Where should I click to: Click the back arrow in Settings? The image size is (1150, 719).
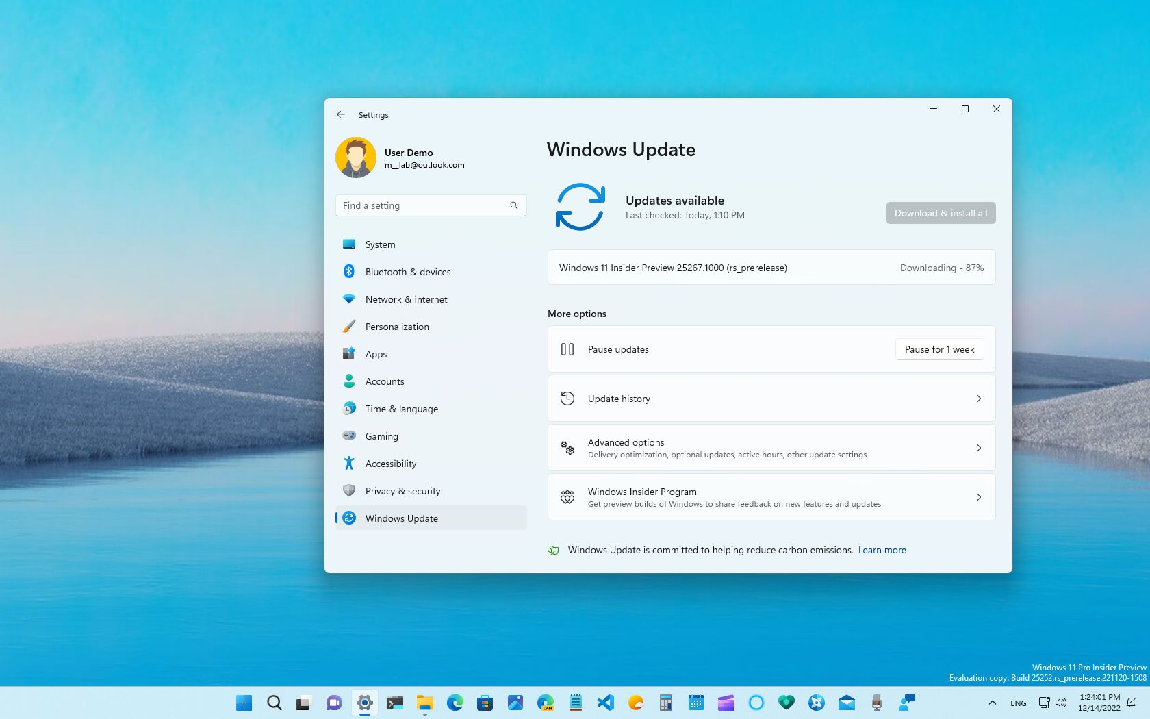341,114
